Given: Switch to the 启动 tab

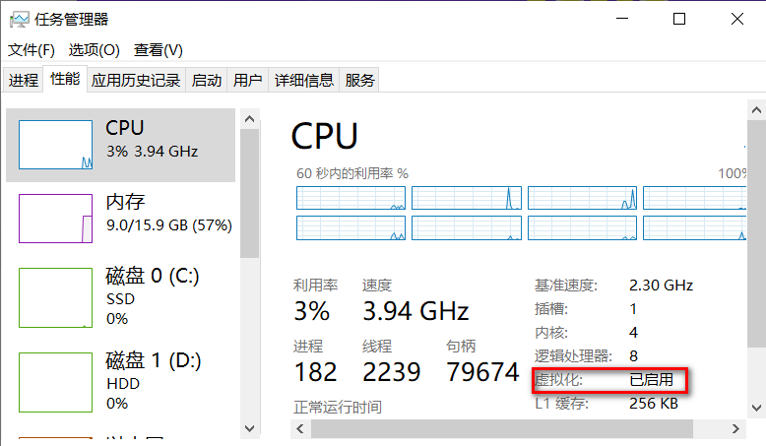Looking at the screenshot, I should [206, 80].
